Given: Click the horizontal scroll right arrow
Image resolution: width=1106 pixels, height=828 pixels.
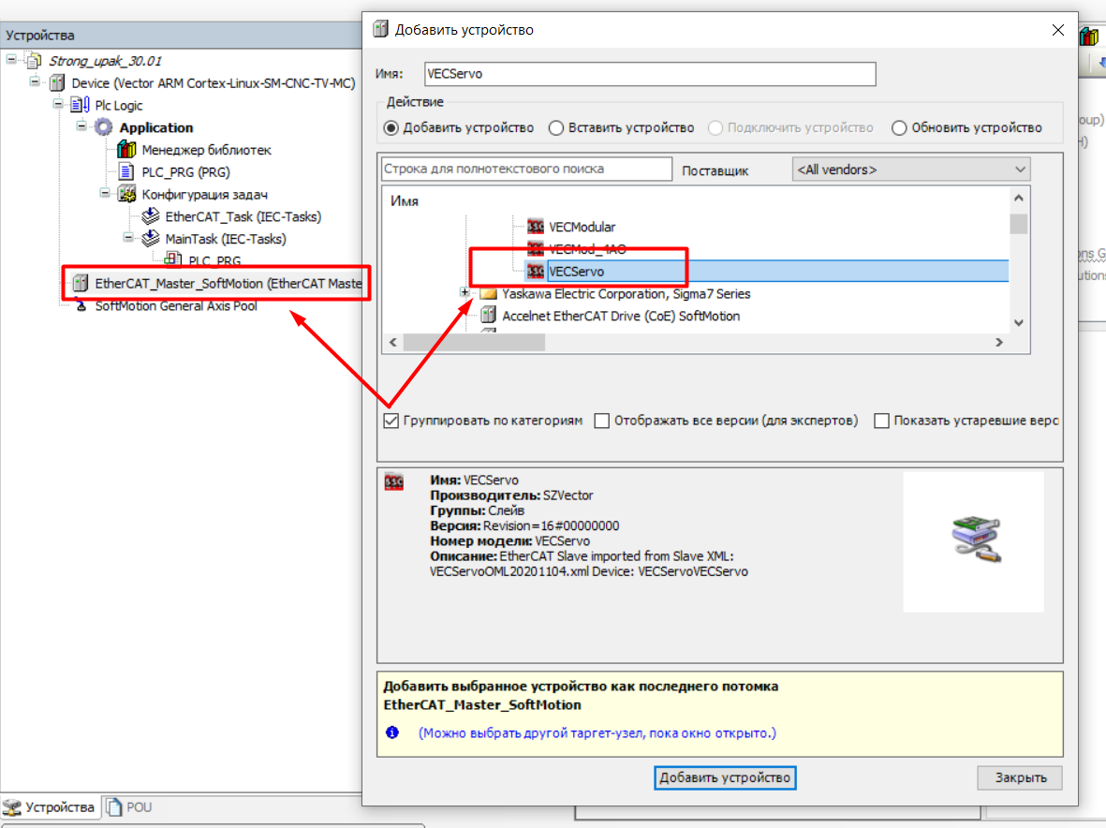Looking at the screenshot, I should (999, 342).
